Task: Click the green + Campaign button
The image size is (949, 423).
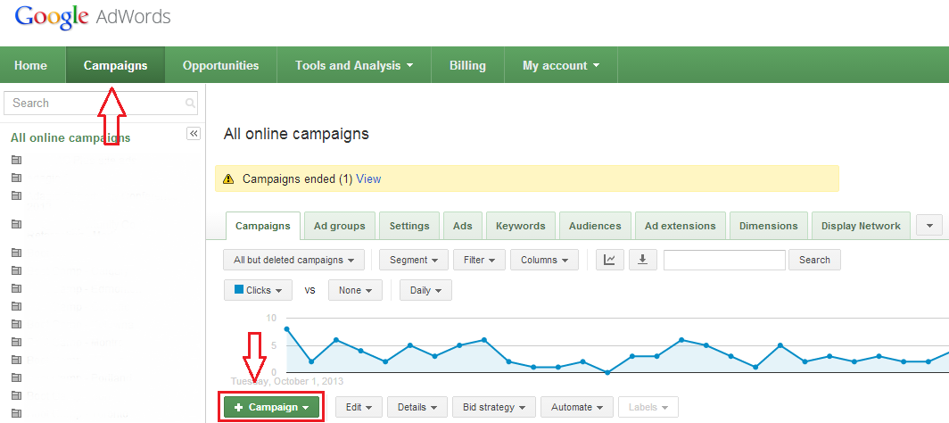Action: coord(273,407)
